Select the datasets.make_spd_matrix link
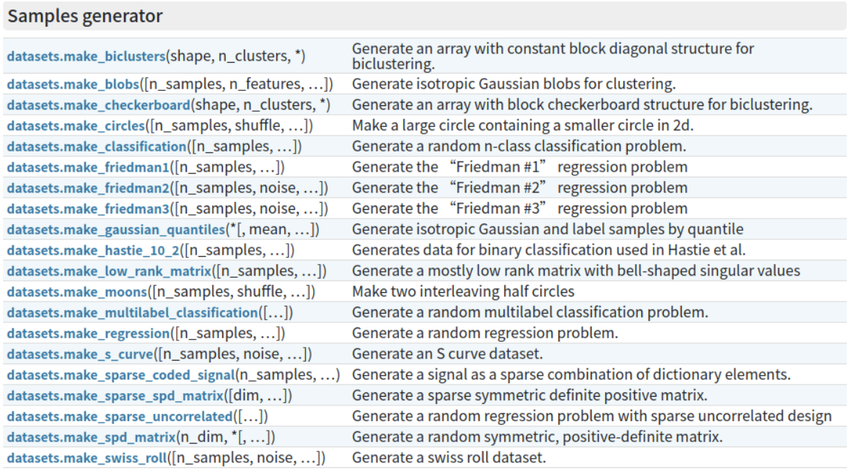Image resolution: width=847 pixels, height=471 pixels. 92,438
